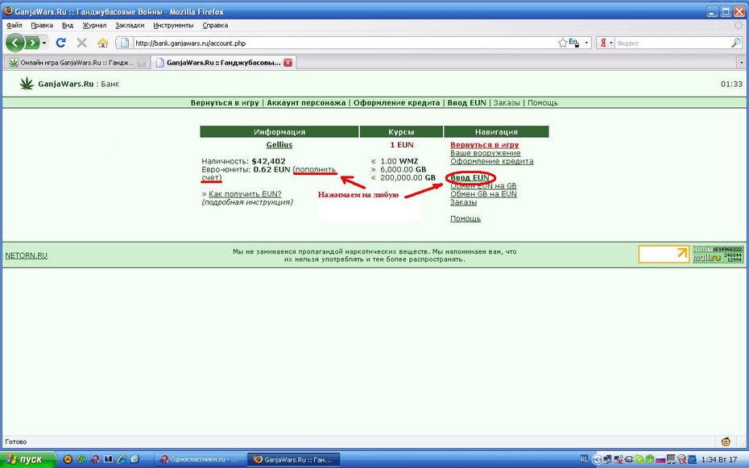The width and height of the screenshot is (749, 468).
Task: Click the status bar face icon
Action: pyautogui.click(x=726, y=441)
